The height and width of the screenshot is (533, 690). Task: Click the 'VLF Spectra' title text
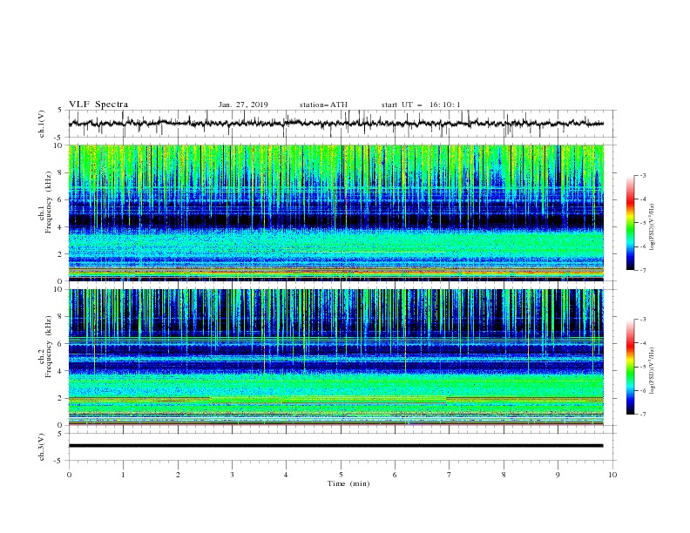click(x=98, y=105)
